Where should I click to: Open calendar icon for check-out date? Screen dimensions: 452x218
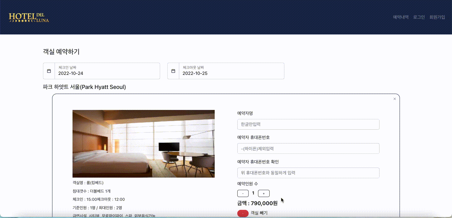tap(173, 71)
